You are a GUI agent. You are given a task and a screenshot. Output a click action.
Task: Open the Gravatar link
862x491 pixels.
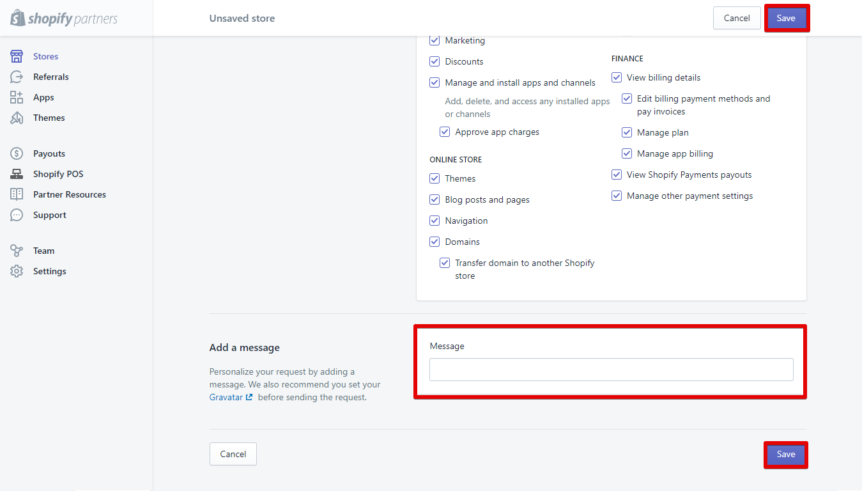pos(227,397)
